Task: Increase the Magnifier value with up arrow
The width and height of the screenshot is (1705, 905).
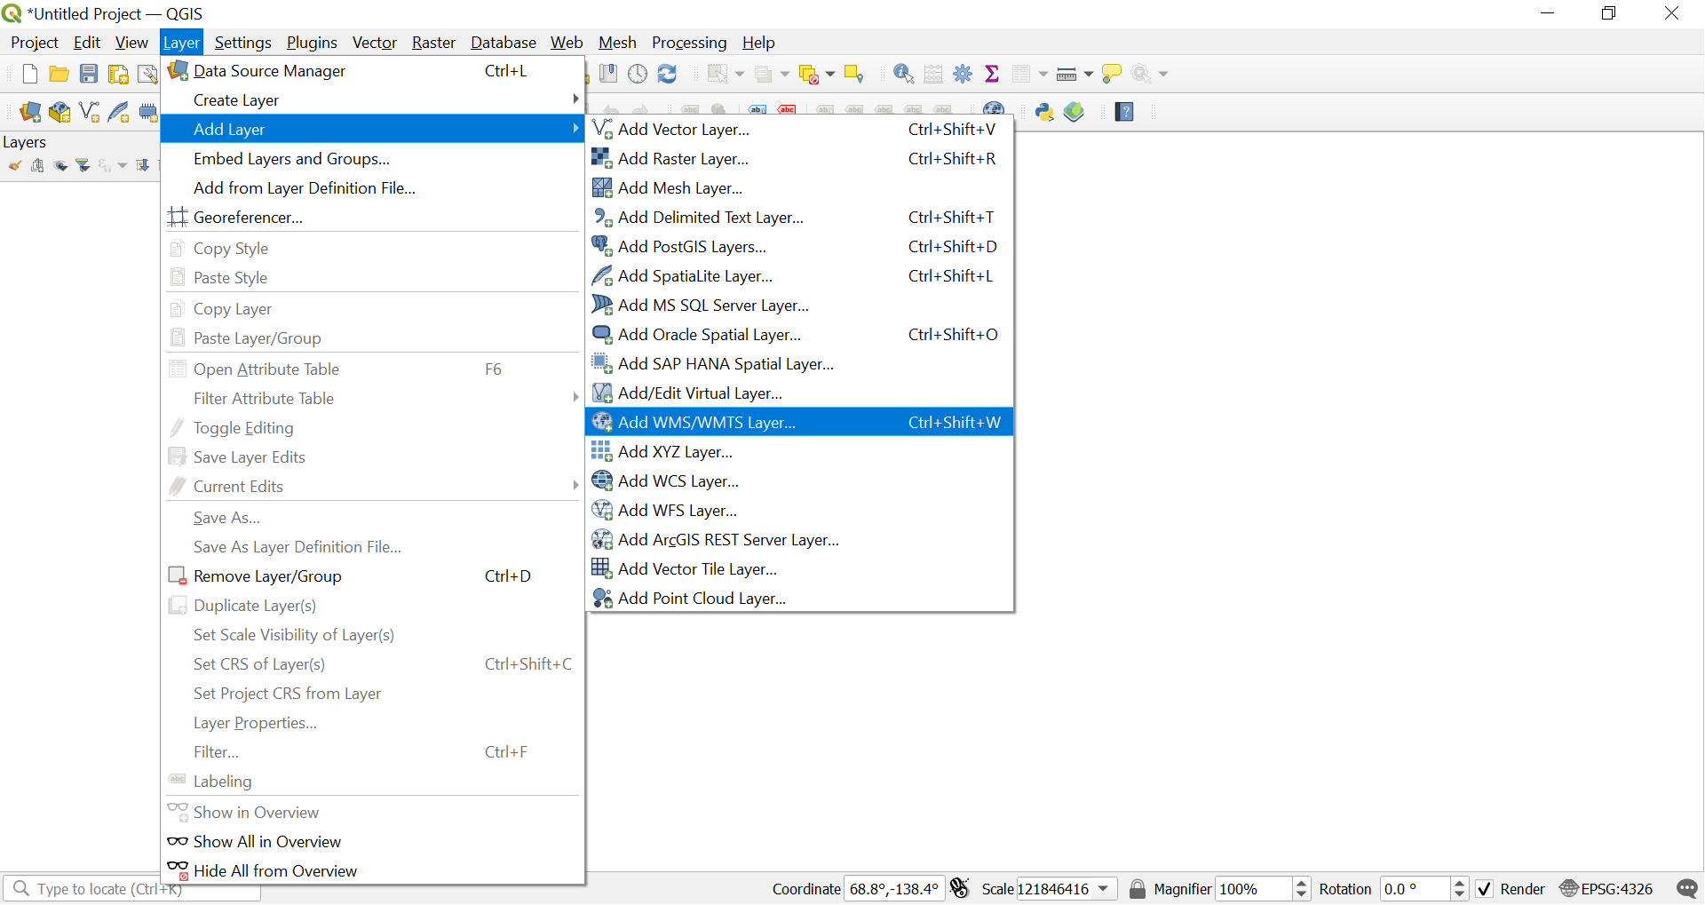Action: point(1302,884)
